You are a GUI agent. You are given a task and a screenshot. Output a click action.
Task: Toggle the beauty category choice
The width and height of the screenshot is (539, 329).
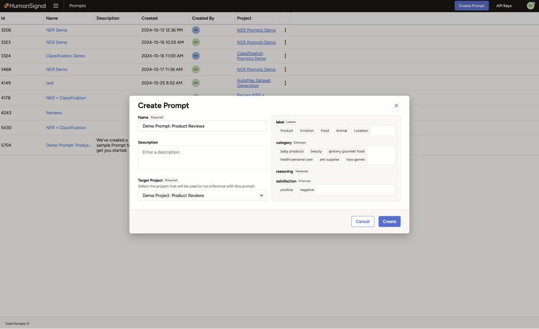tap(316, 151)
